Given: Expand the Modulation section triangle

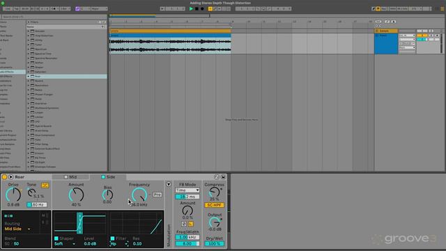Looking at the screenshot, I should [x=169, y=184].
